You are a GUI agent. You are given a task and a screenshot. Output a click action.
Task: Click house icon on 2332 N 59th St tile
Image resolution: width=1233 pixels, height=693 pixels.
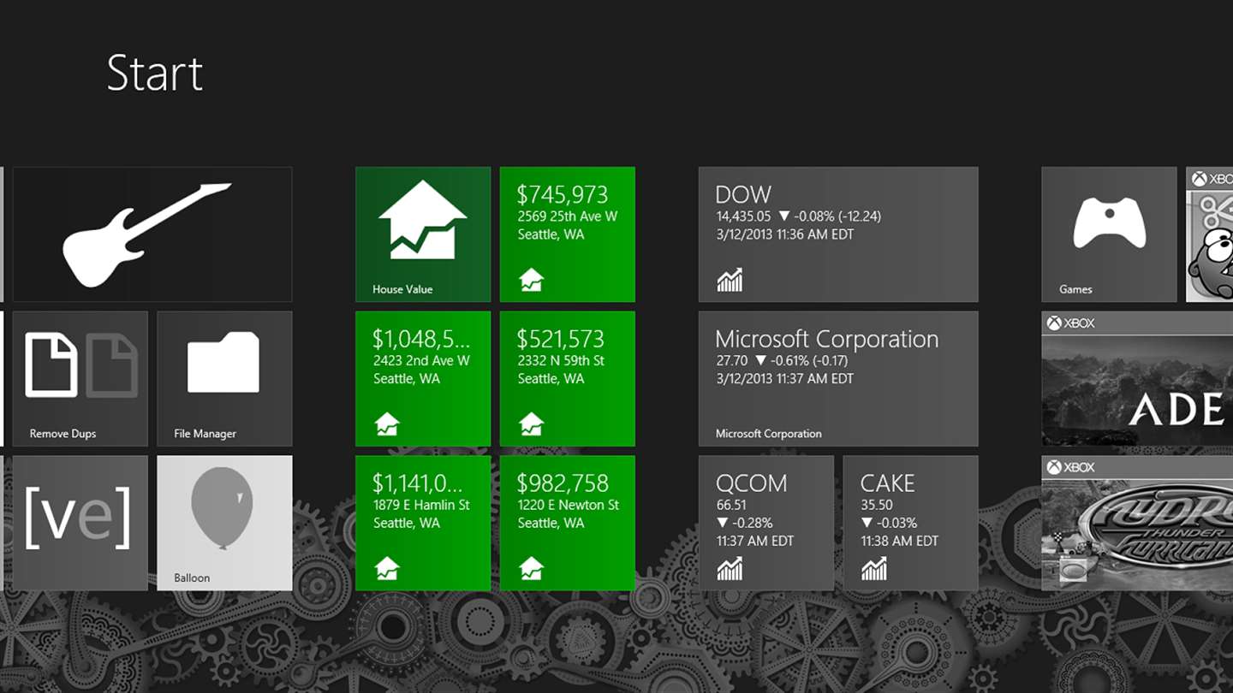[x=531, y=423]
